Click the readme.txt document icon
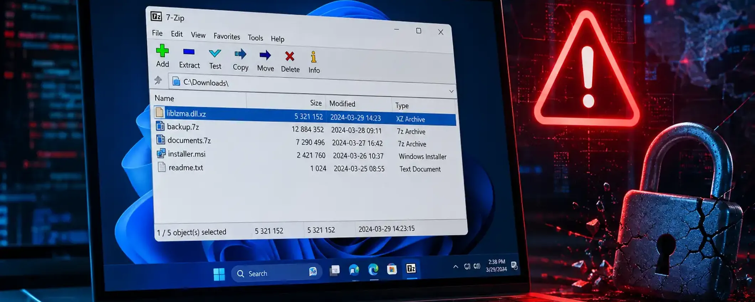 click(x=162, y=167)
